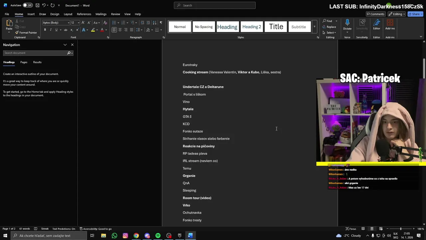
Task: Click the Paste clipboard icon
Action: point(9,23)
